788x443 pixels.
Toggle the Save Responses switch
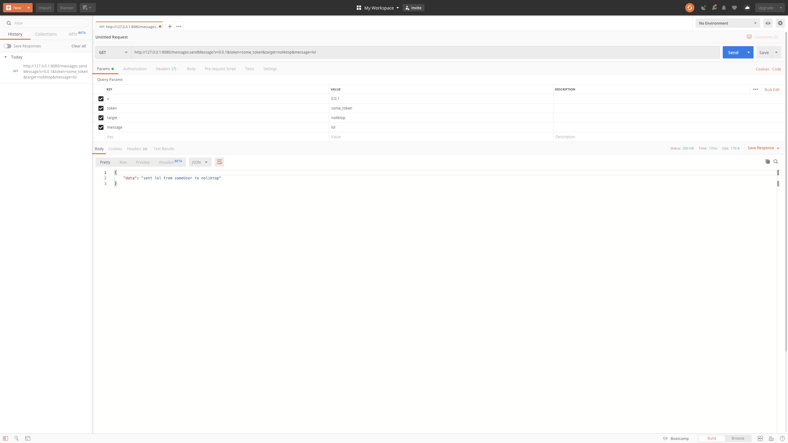[7, 46]
